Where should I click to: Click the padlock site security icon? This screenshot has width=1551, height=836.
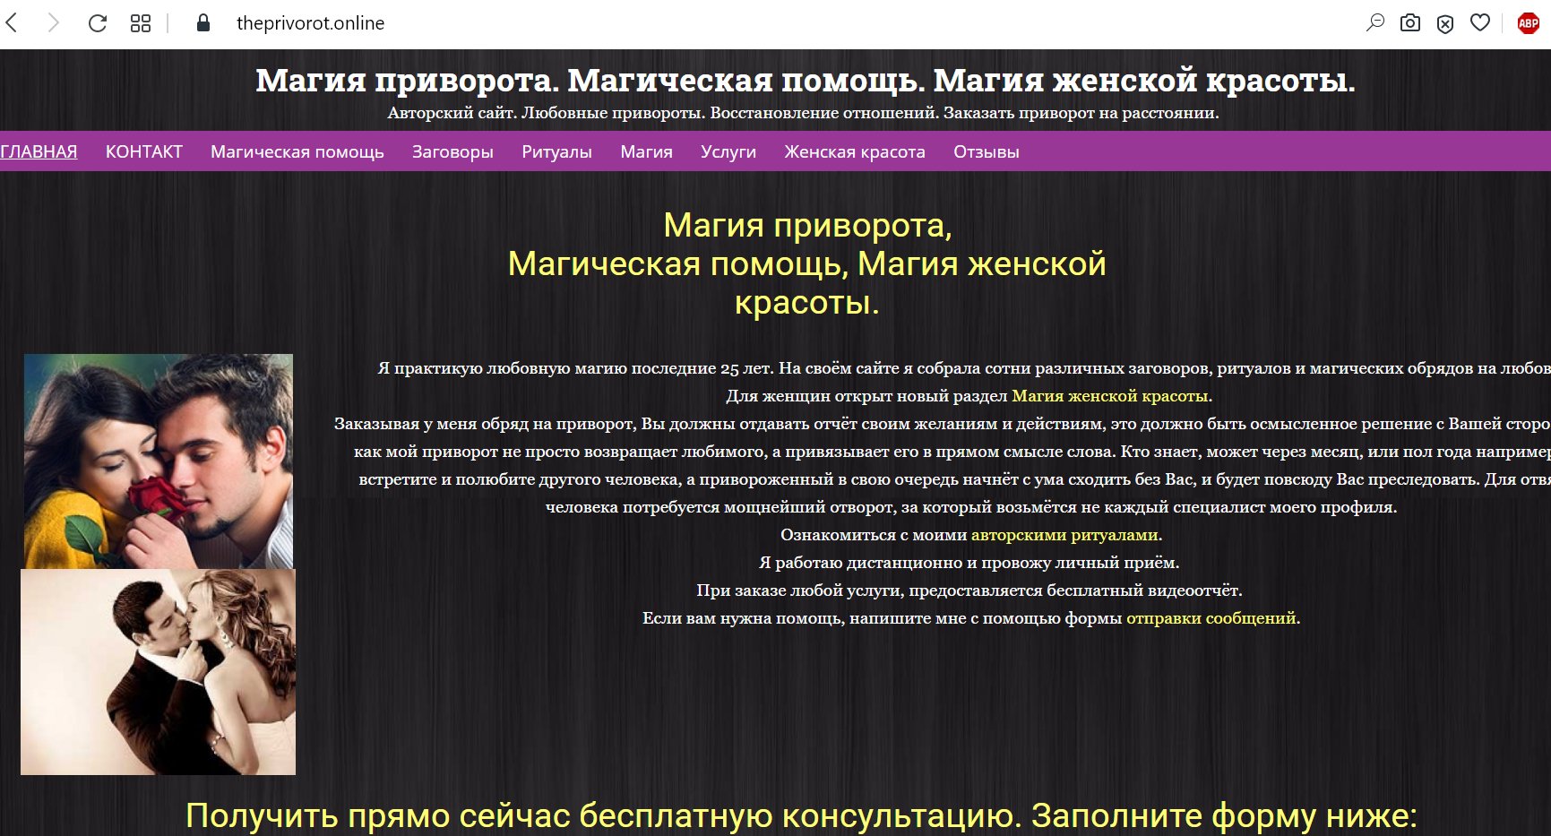coord(203,23)
